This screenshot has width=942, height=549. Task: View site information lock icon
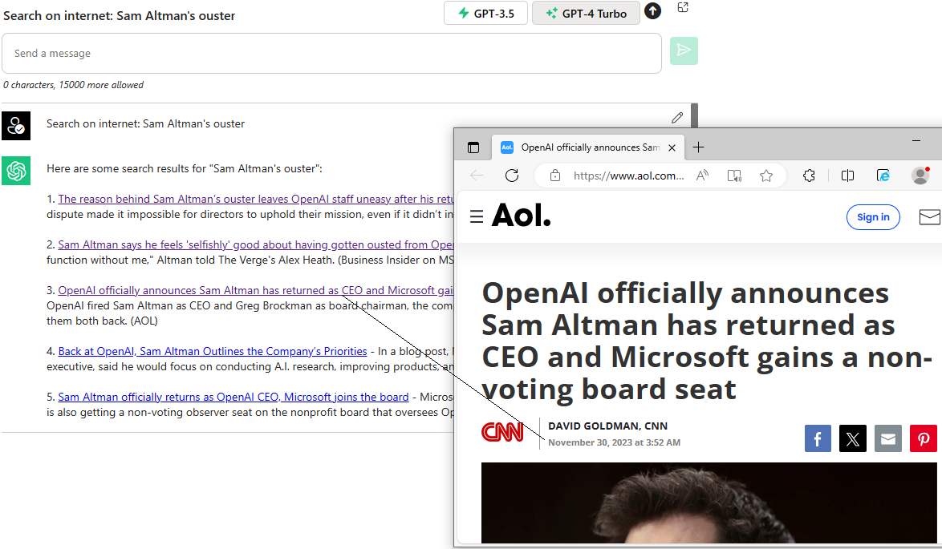(555, 176)
